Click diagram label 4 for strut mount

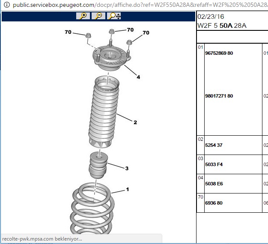(138, 77)
